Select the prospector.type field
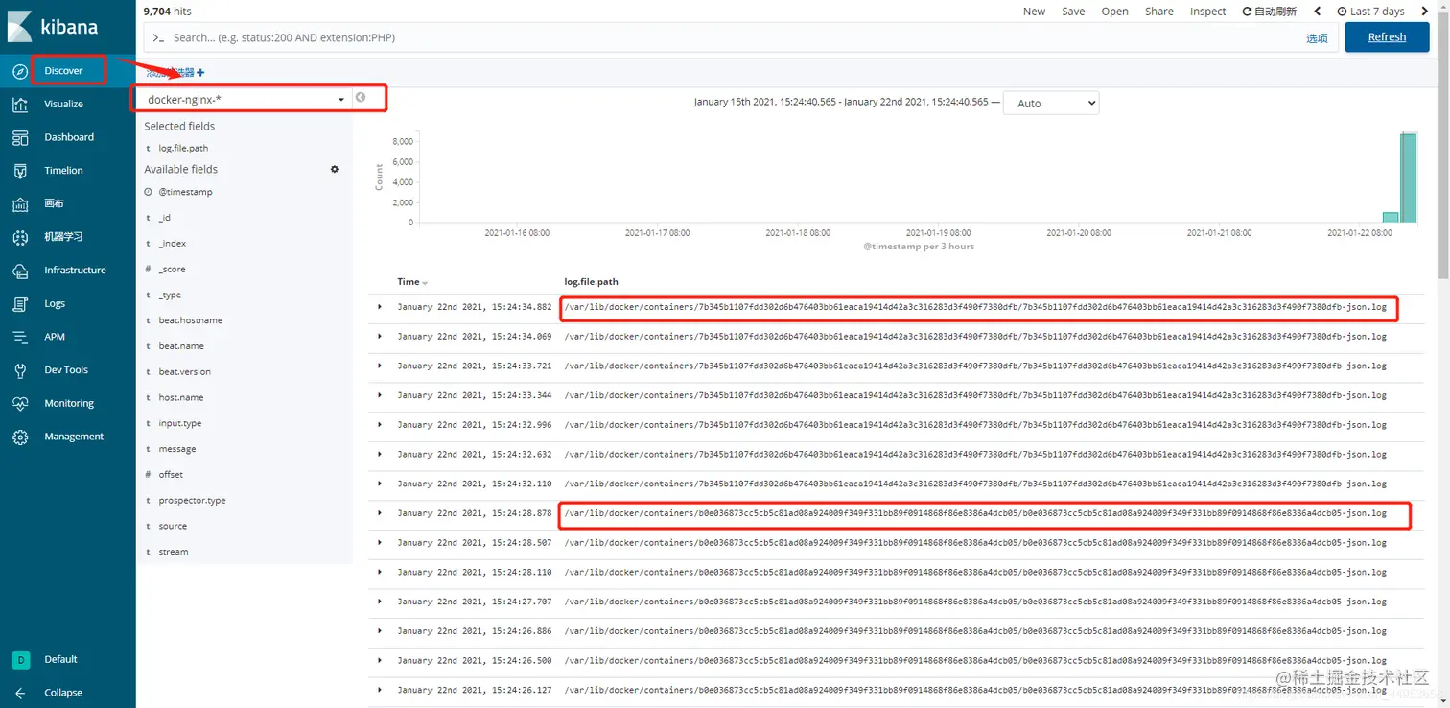Viewport: 1450px width, 708px height. click(192, 501)
